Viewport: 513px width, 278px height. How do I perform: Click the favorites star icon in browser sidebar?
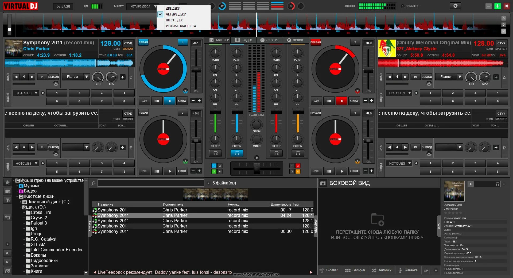click(7, 183)
